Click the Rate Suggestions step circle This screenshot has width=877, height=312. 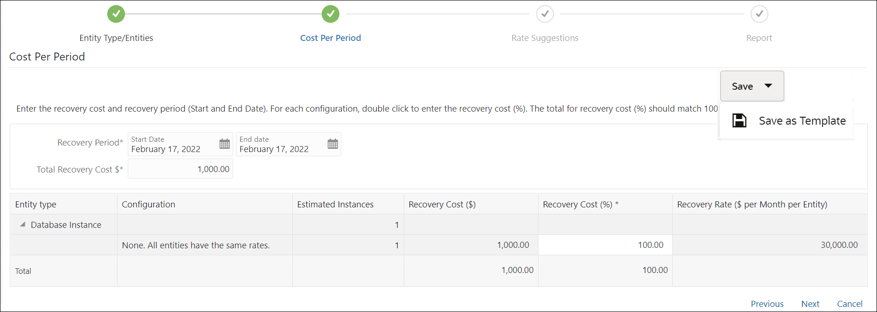pos(545,14)
